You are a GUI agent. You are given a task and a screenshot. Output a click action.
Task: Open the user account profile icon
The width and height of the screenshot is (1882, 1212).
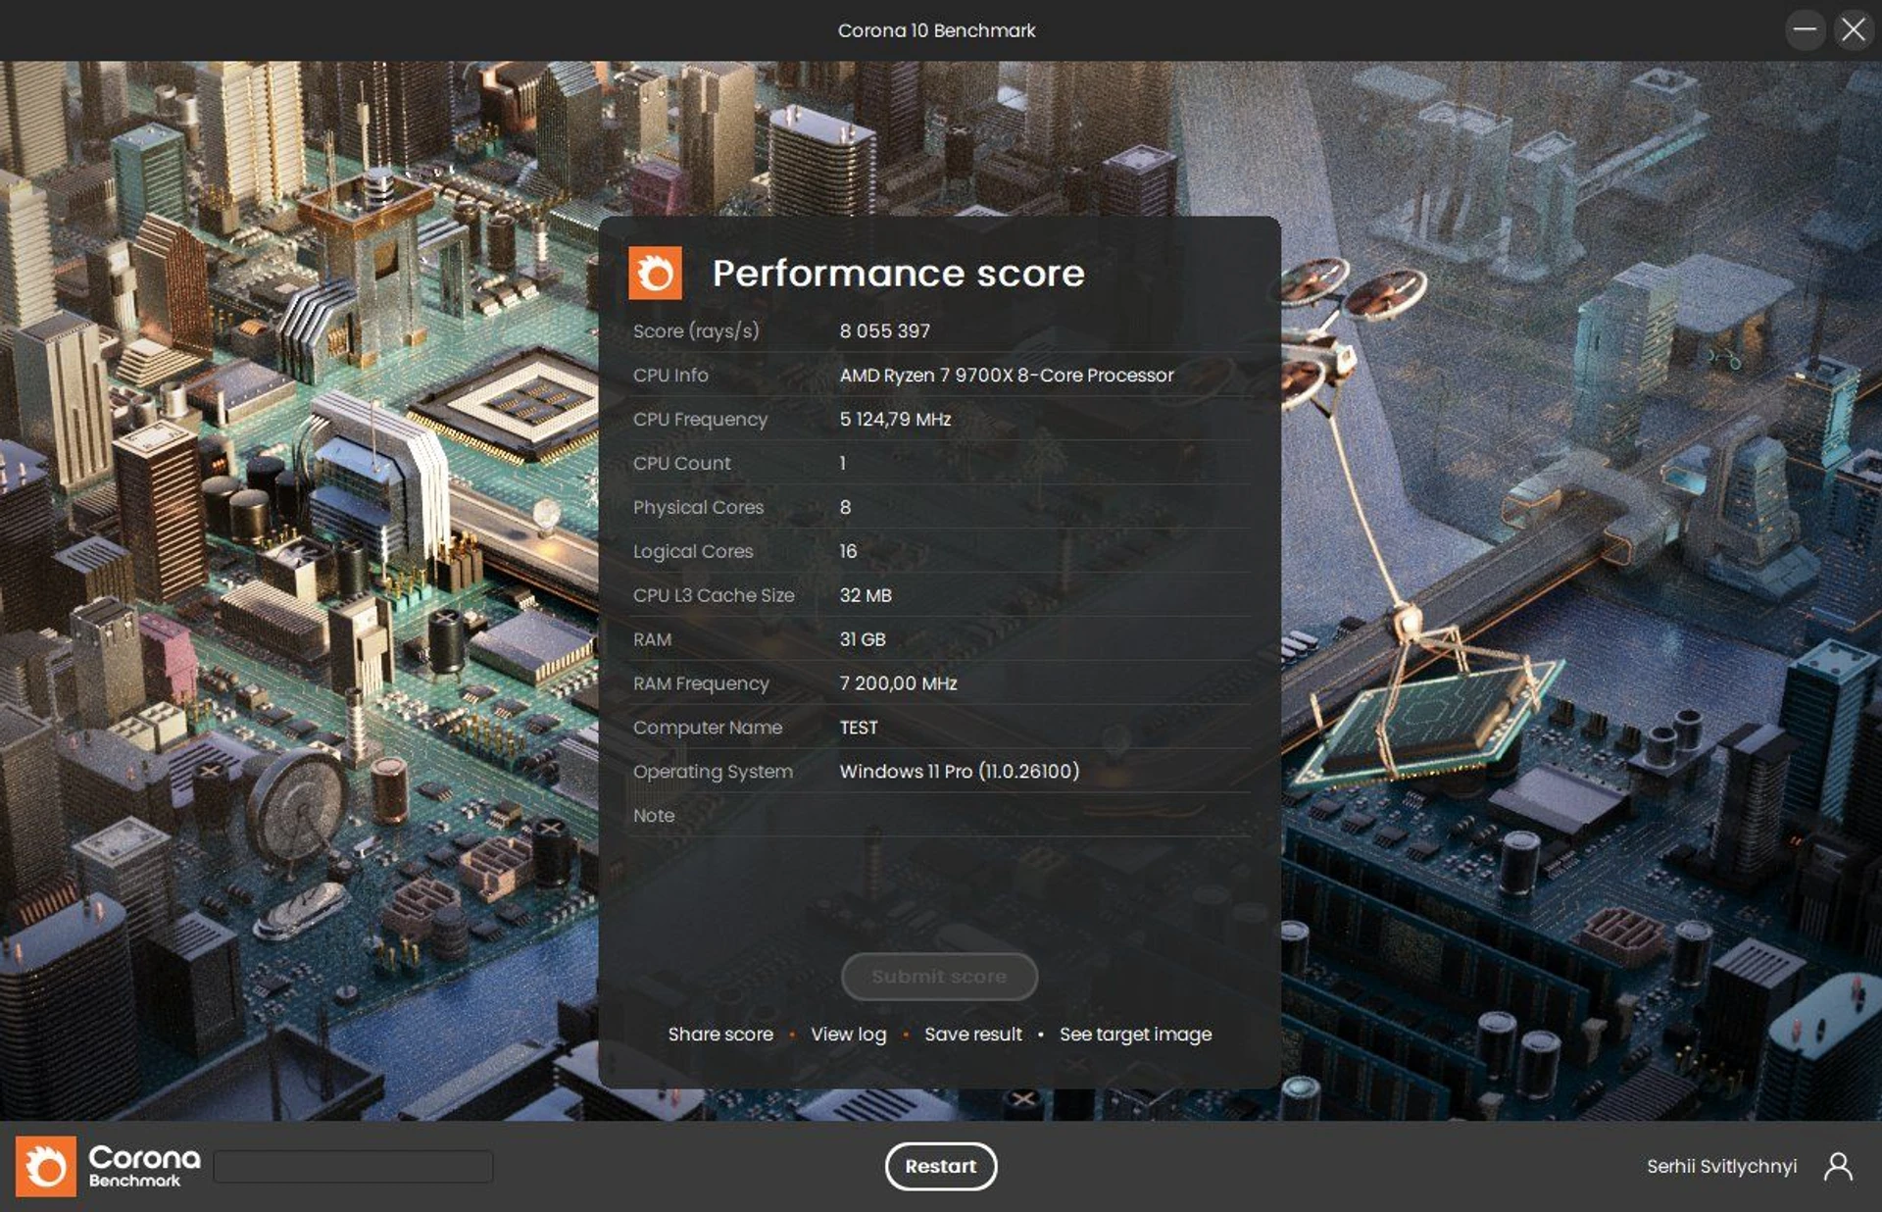1838,1166
